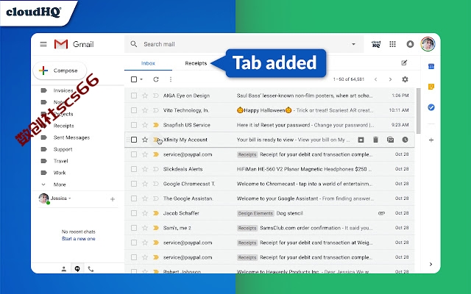Star the Jacob Schaffer email
The width and height of the screenshot is (471, 294).
click(145, 213)
